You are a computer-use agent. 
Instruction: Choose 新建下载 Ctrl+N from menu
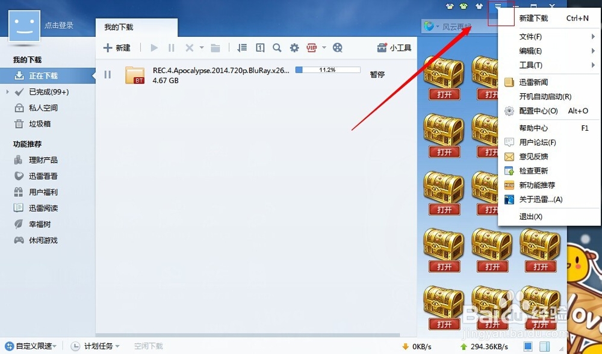(x=550, y=18)
